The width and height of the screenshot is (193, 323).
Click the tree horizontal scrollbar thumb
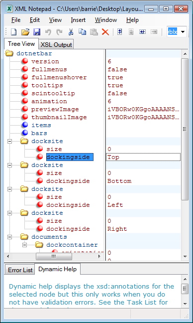tap(54, 257)
